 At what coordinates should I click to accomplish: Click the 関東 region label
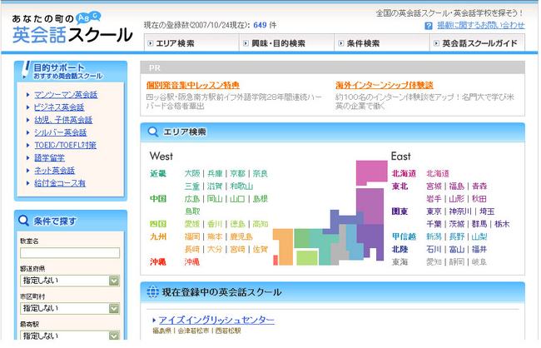pos(400,211)
